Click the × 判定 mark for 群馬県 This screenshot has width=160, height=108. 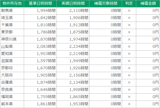129,11
